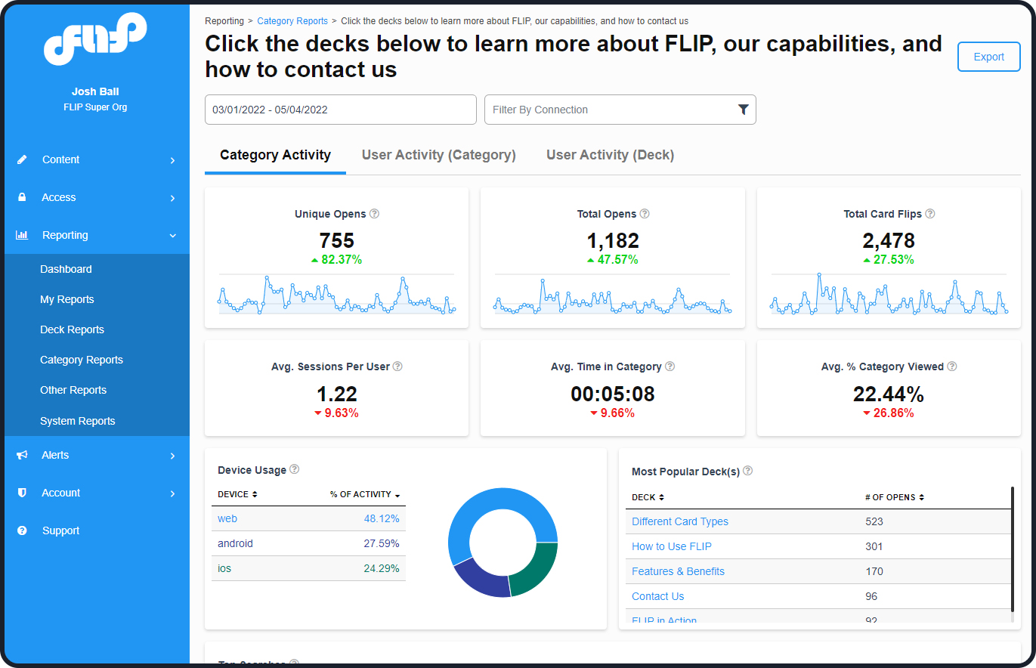Click the 48.12% activity value

click(382, 519)
